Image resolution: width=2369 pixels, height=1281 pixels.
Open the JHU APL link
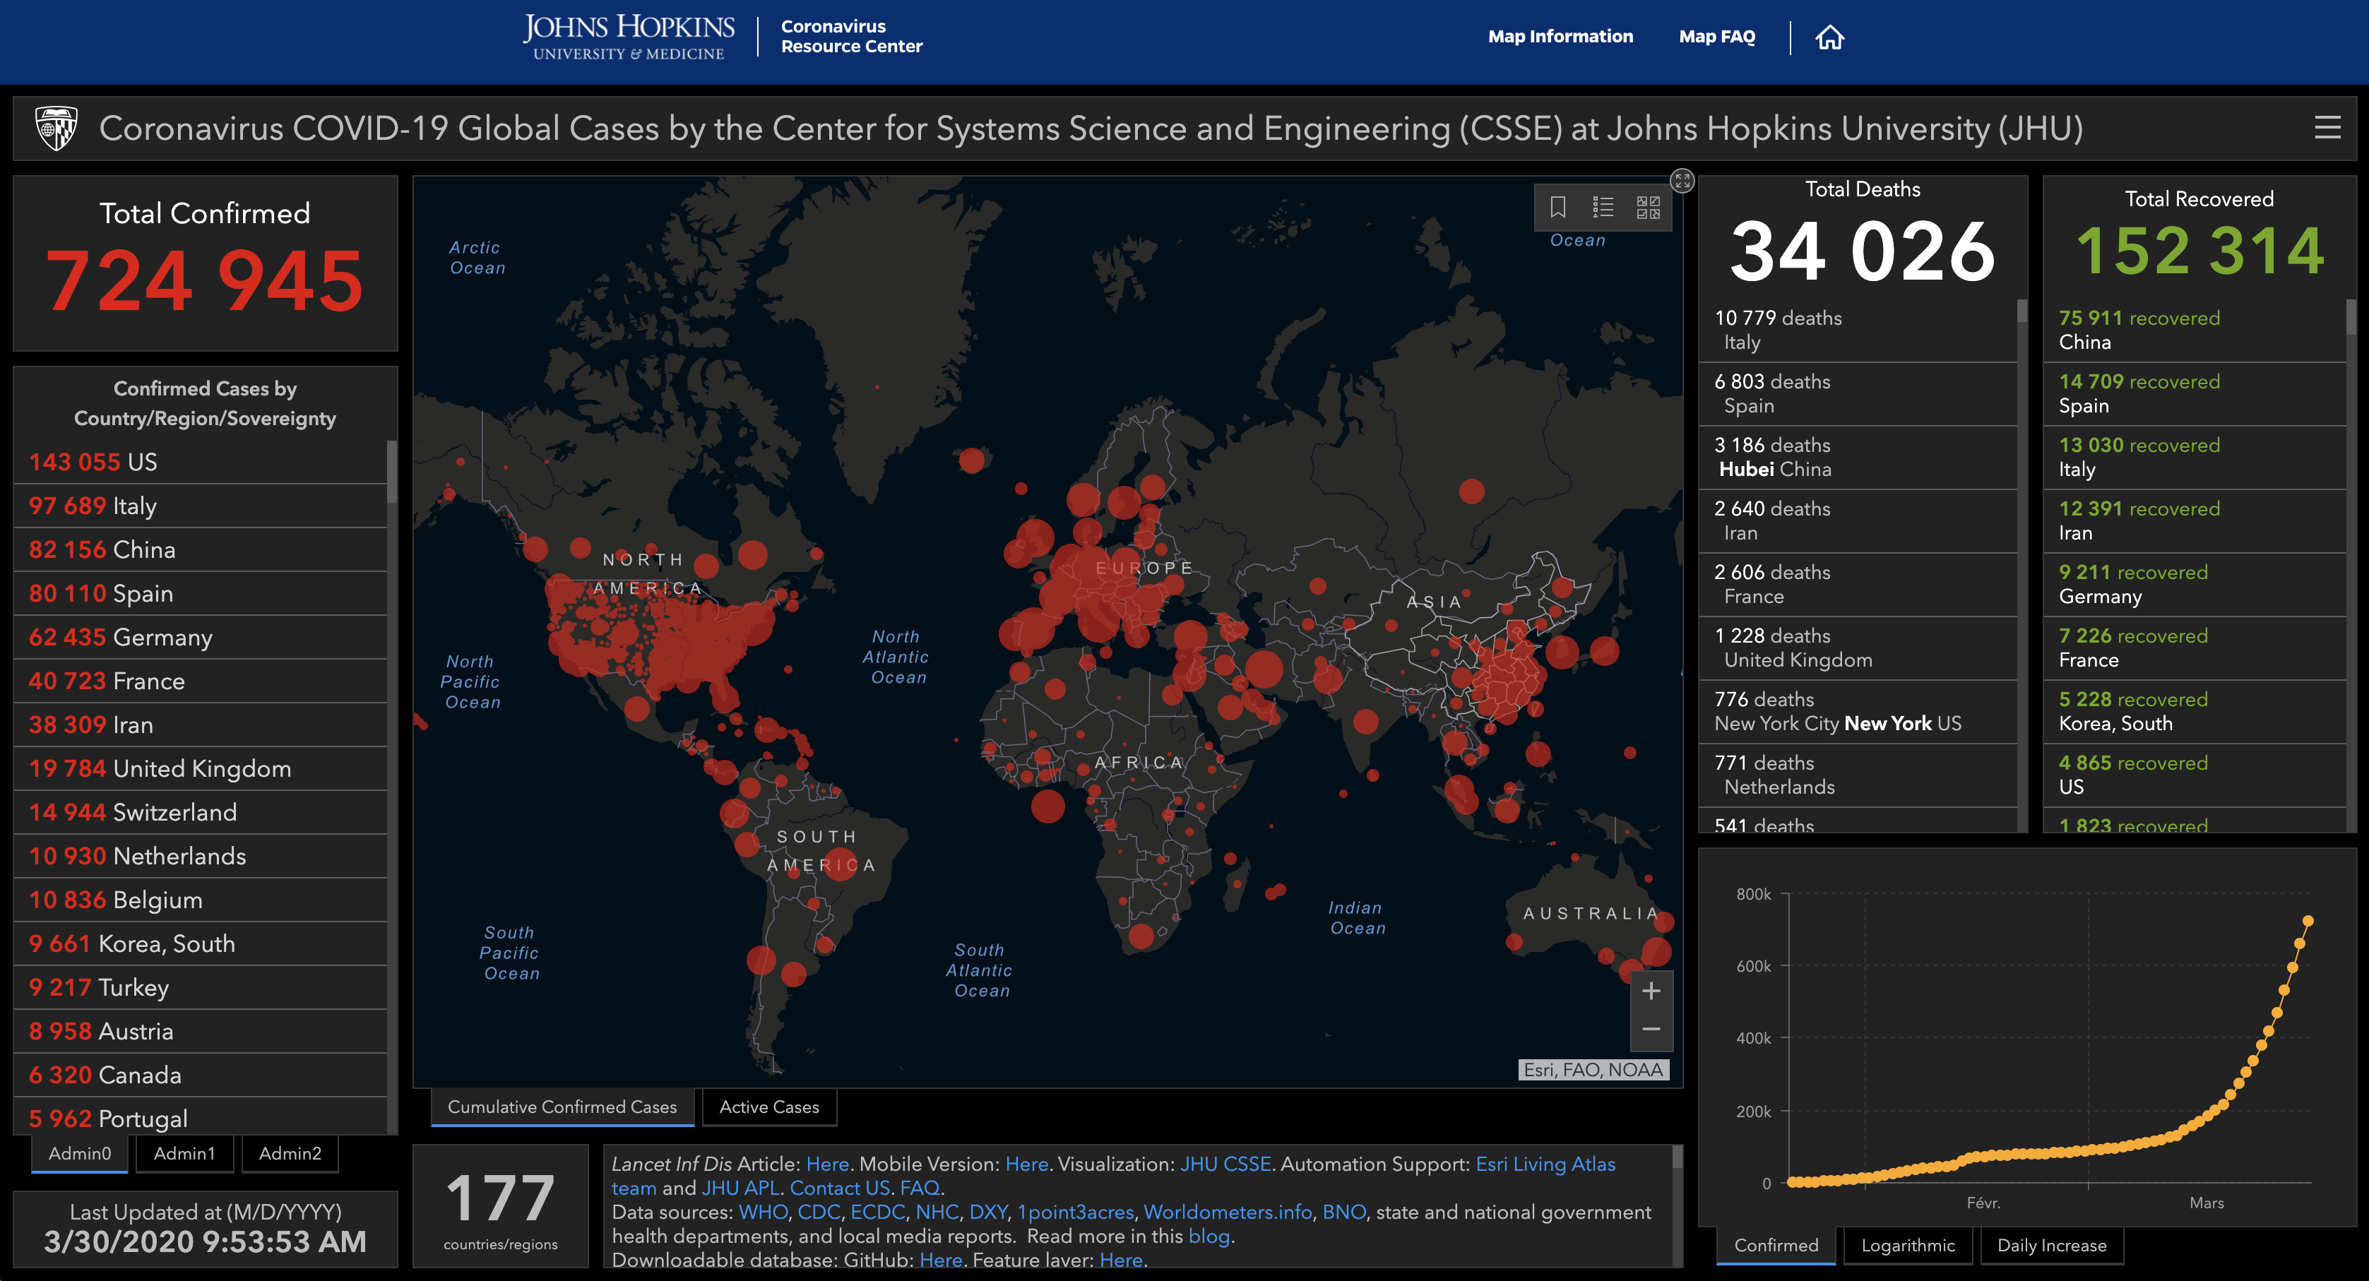[740, 1188]
